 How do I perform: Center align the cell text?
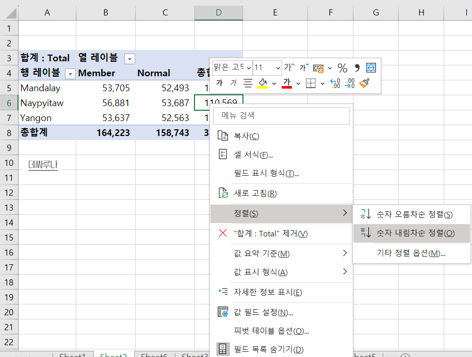coord(248,83)
